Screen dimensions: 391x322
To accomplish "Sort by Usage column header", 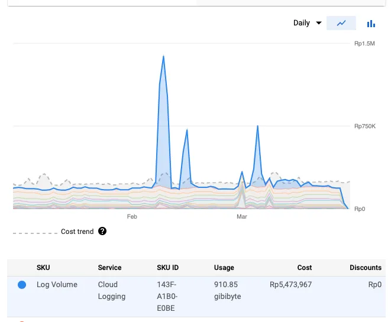I will pos(224,268).
